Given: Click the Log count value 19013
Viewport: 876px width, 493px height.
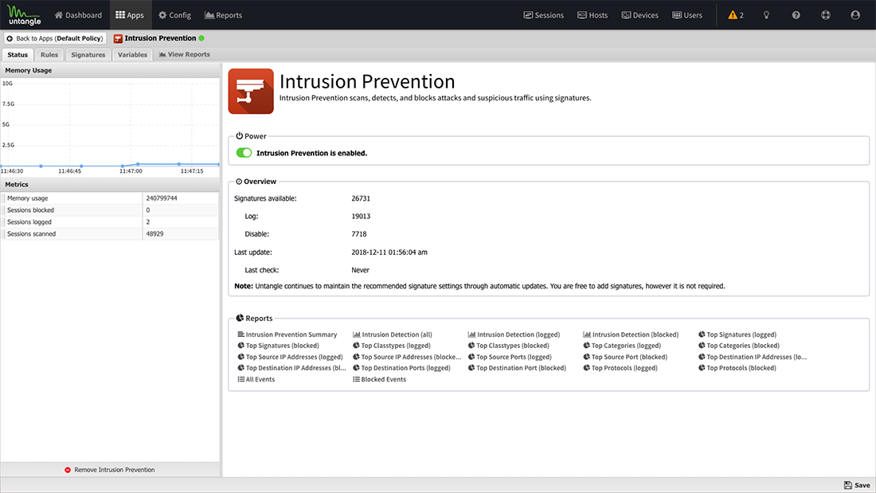Looking at the screenshot, I should [x=361, y=217].
